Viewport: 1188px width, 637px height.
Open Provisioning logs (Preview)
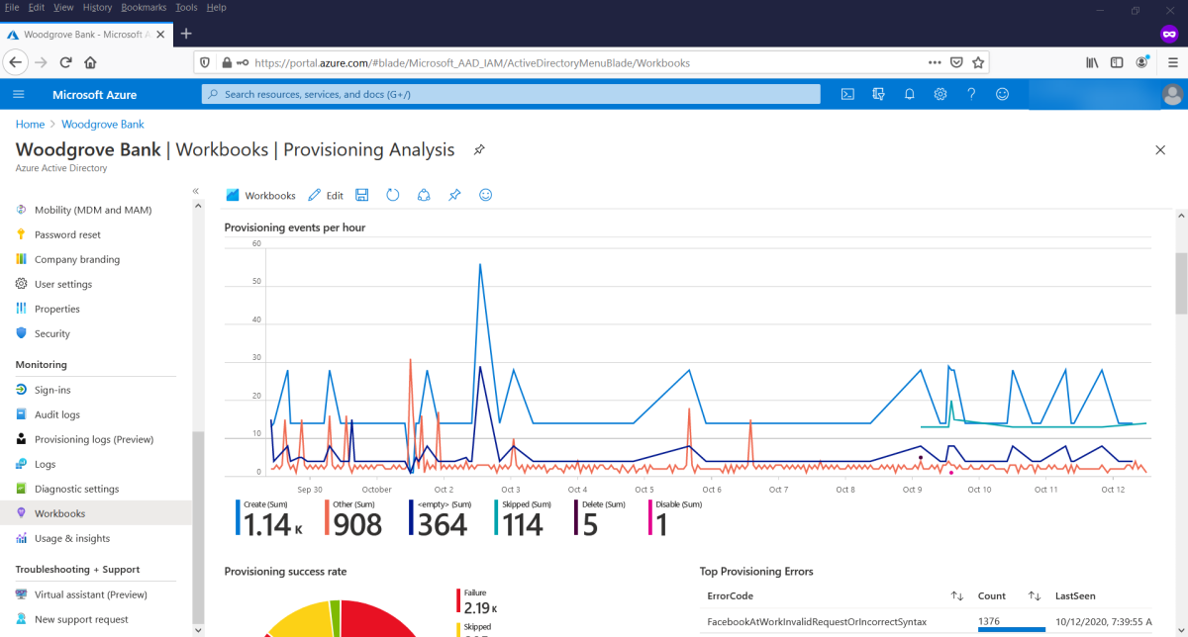pyautogui.click(x=96, y=439)
